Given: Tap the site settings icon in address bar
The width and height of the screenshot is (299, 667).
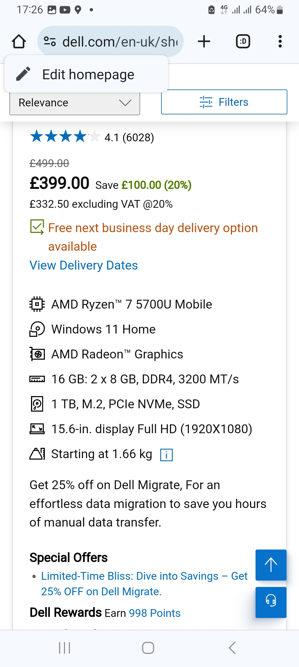Looking at the screenshot, I should point(50,42).
